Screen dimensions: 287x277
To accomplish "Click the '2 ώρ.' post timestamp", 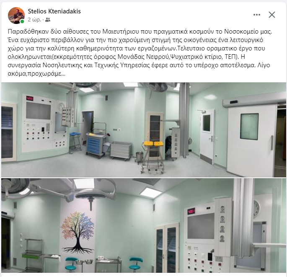I will (34, 20).
